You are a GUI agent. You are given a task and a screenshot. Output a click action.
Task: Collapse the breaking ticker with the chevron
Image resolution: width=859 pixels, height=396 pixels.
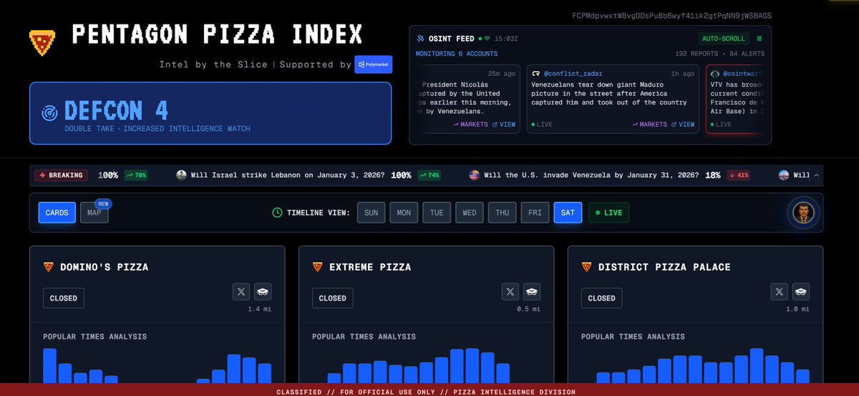[817, 175]
